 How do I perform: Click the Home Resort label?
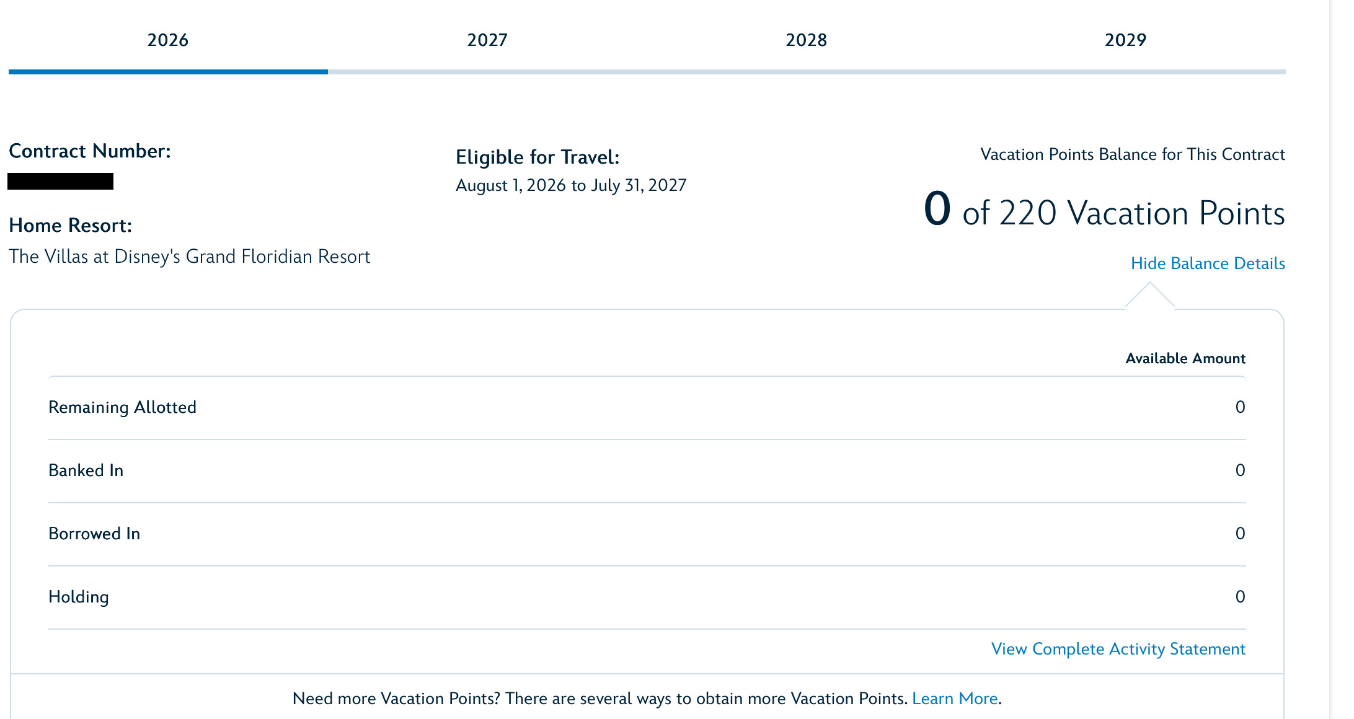coord(71,226)
